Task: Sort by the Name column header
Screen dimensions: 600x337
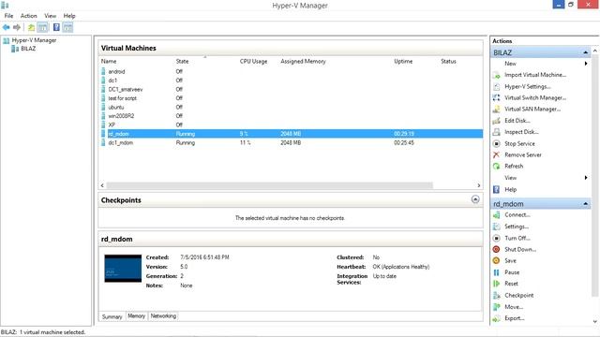Action: (x=109, y=61)
